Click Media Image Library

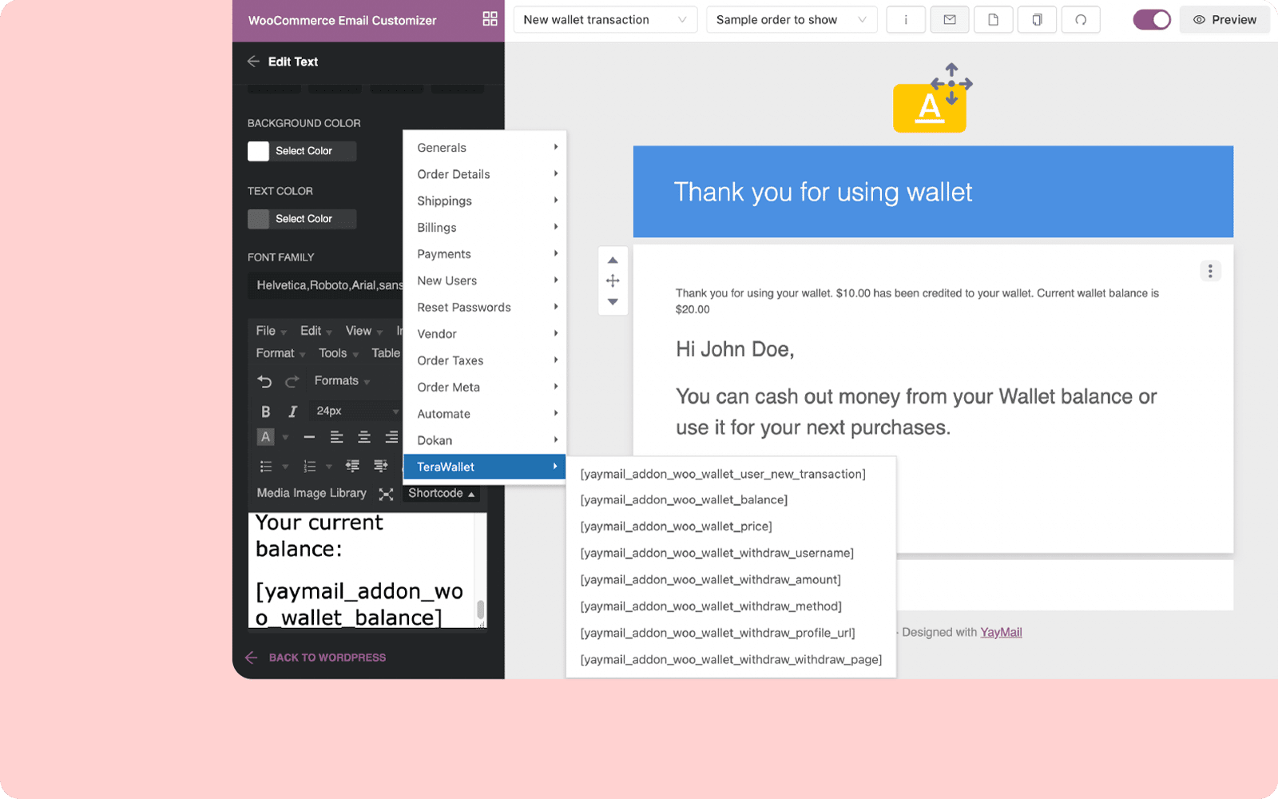312,493
